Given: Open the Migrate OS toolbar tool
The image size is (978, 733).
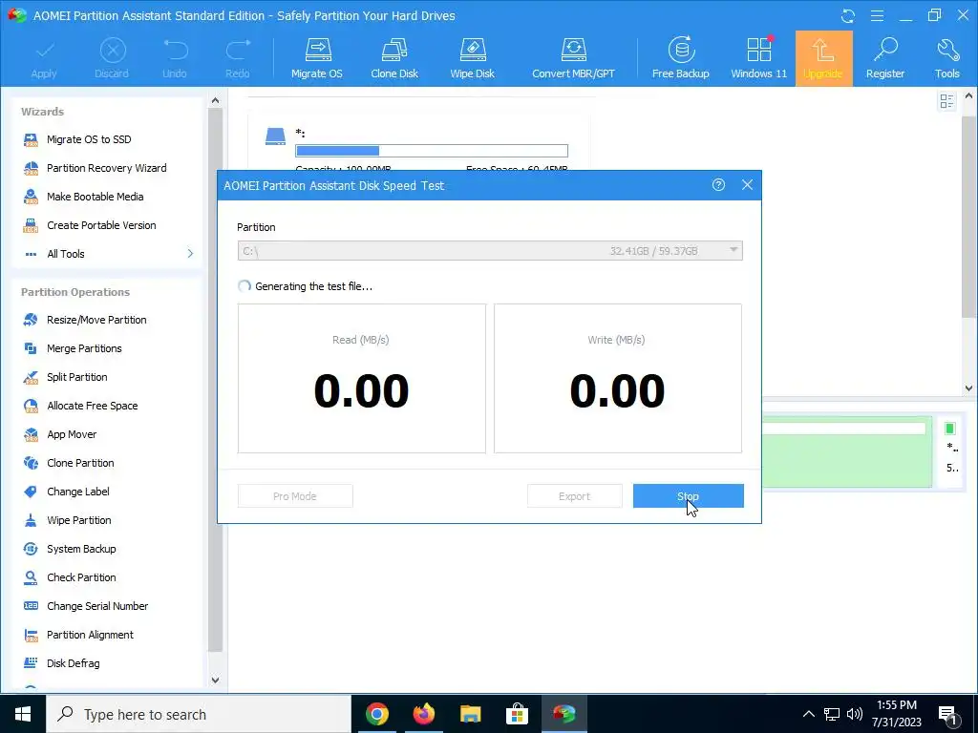Looking at the screenshot, I should pos(317,58).
